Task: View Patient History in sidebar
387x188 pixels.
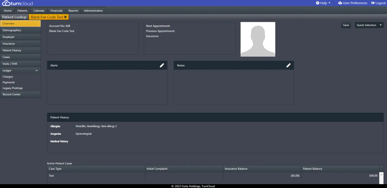Action: 20,50
